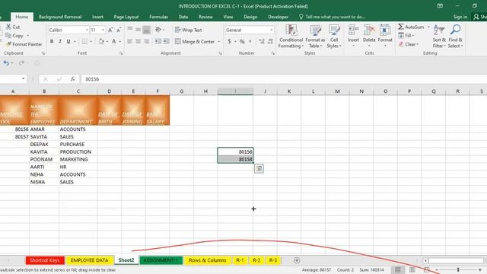Select column I header
Viewport: 487px width, 274px height.
(x=235, y=91)
